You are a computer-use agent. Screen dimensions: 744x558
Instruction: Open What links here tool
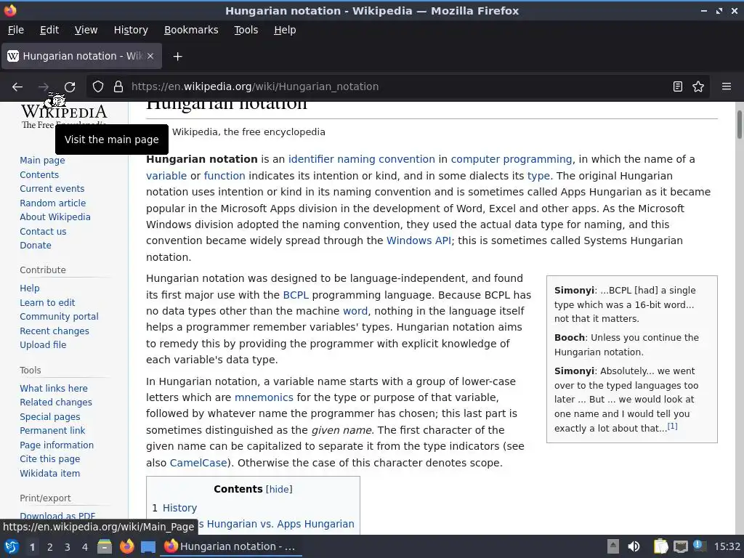[x=54, y=388]
